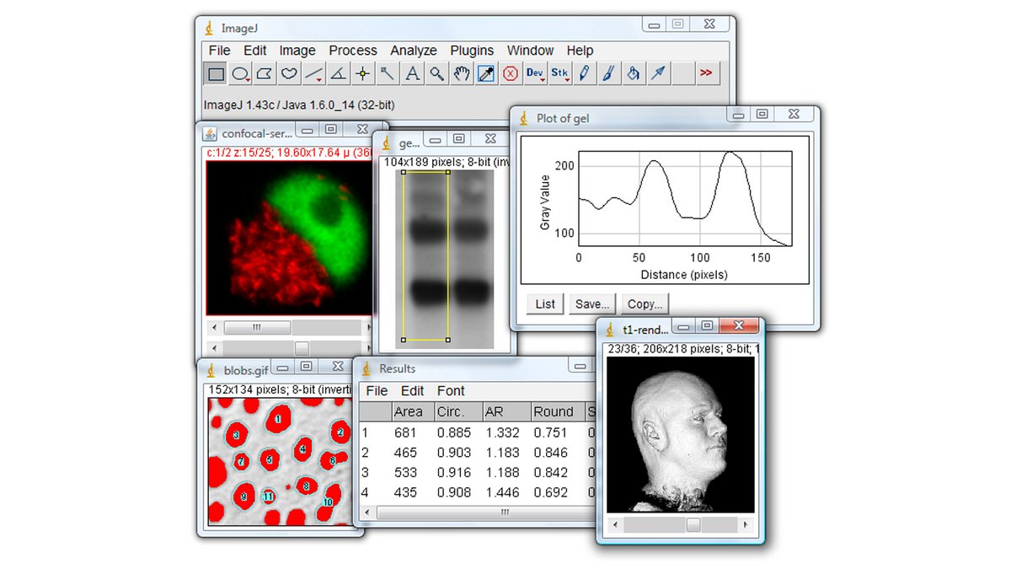This screenshot has height=569, width=1011.
Task: Open the Stk stacks menu
Action: coord(559,74)
